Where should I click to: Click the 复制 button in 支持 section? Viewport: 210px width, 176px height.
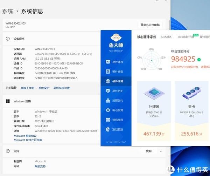click(148, 151)
